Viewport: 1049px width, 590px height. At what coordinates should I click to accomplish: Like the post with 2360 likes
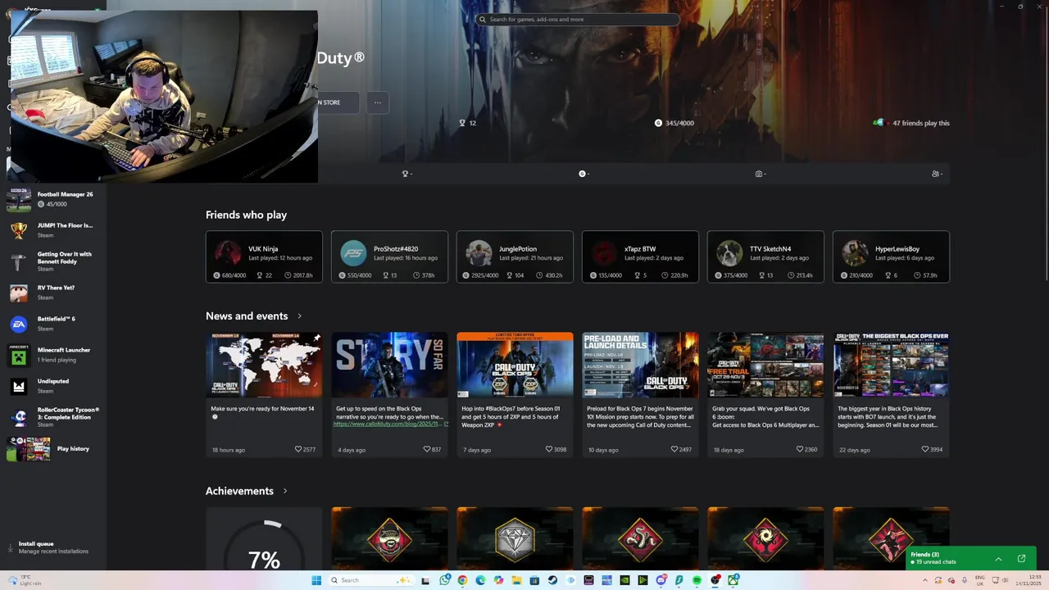[x=800, y=449]
